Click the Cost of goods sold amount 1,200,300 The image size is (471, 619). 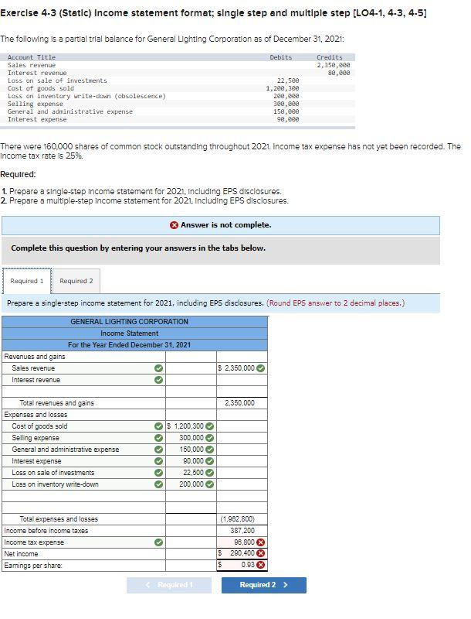191,426
